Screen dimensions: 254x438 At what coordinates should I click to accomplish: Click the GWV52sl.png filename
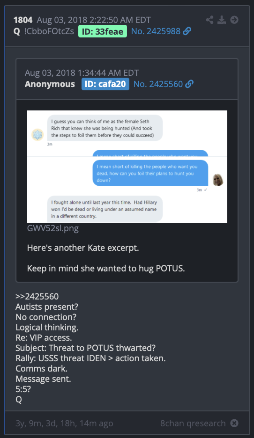53,228
